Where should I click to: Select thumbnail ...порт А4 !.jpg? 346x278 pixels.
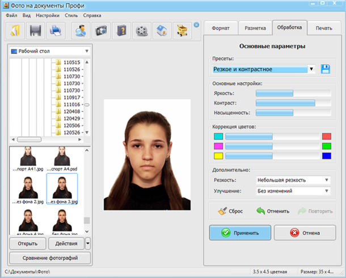(x=28, y=159)
